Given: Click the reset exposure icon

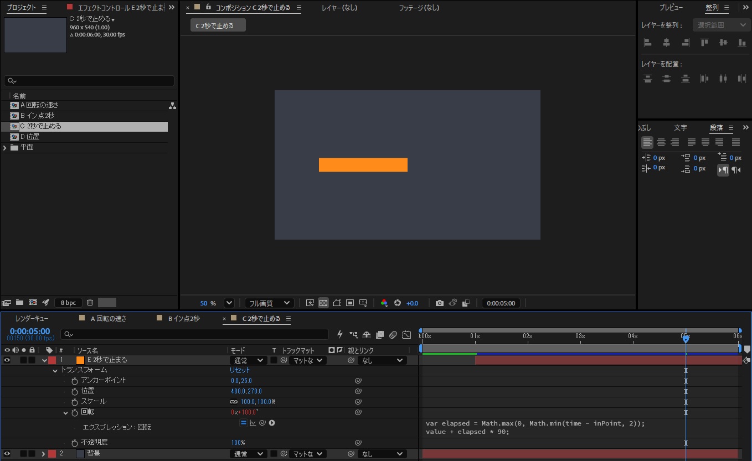Looking at the screenshot, I should click(398, 303).
